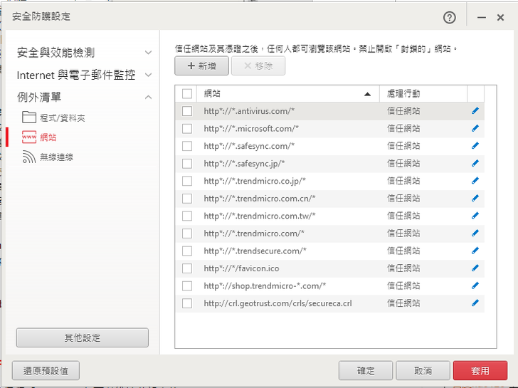The image size is (518, 388).
Task: Expand the Internet 與電子郵件監控 section chevron
Action: 148,75
